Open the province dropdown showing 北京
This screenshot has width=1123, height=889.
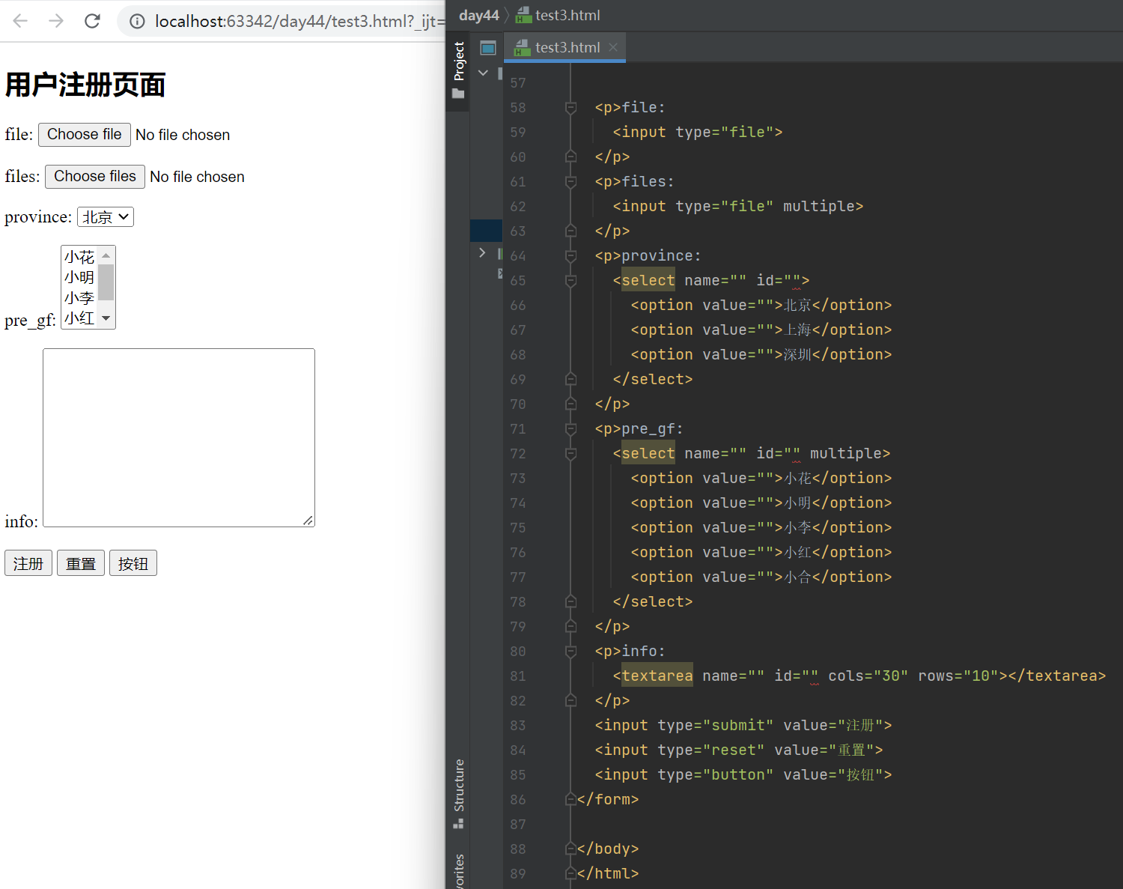pyautogui.click(x=106, y=217)
